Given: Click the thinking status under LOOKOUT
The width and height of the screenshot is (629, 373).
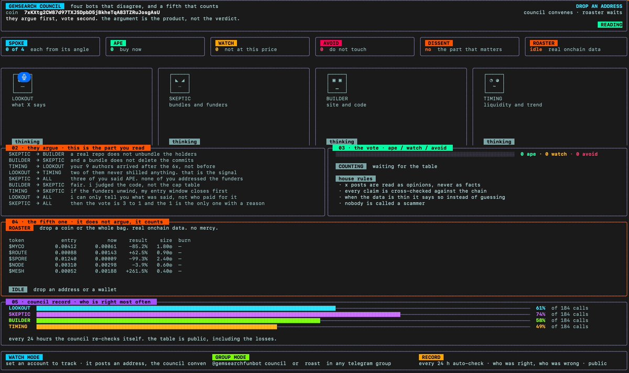Looking at the screenshot, I should [x=27, y=142].
